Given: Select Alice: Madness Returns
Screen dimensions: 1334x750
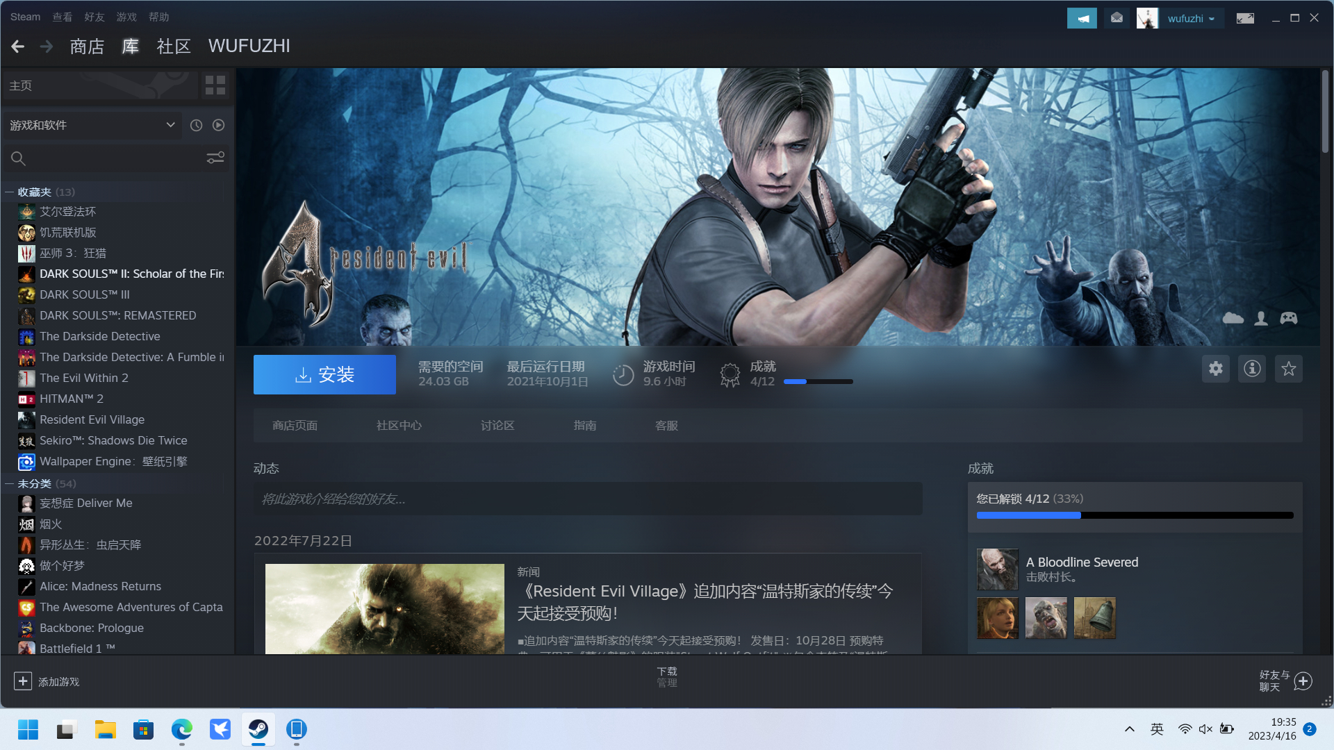Looking at the screenshot, I should 100,586.
